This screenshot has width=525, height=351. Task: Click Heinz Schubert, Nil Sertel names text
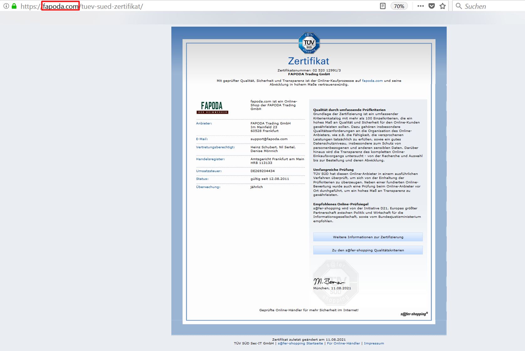(x=273, y=147)
